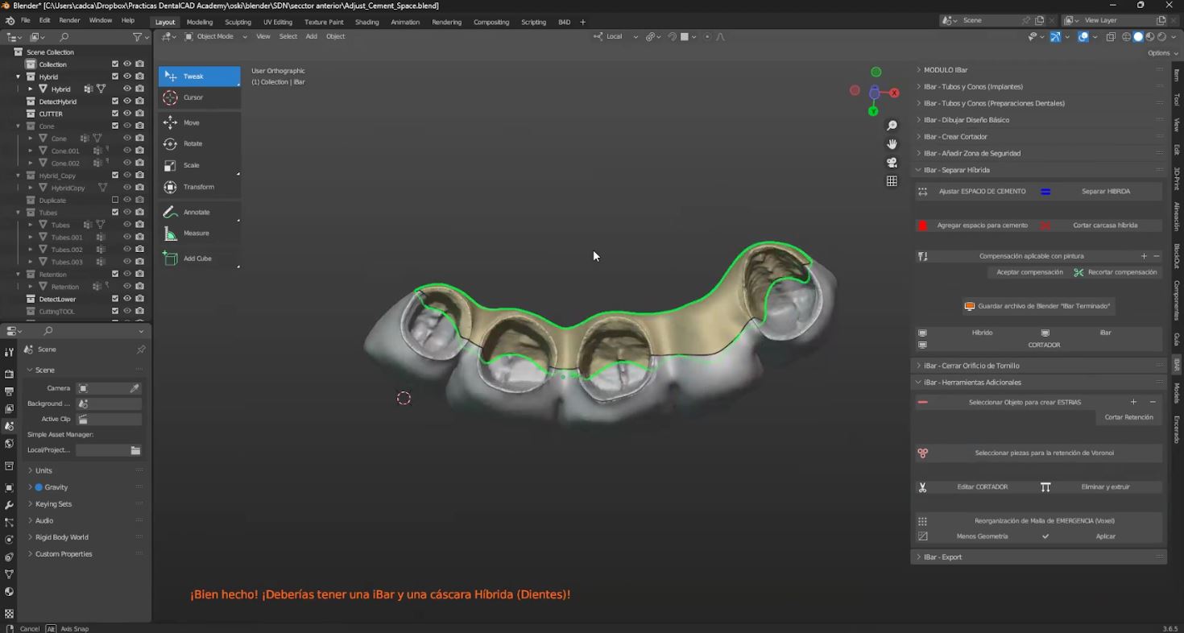
Task: Toggle camera view icon in viewport
Action: click(x=892, y=163)
